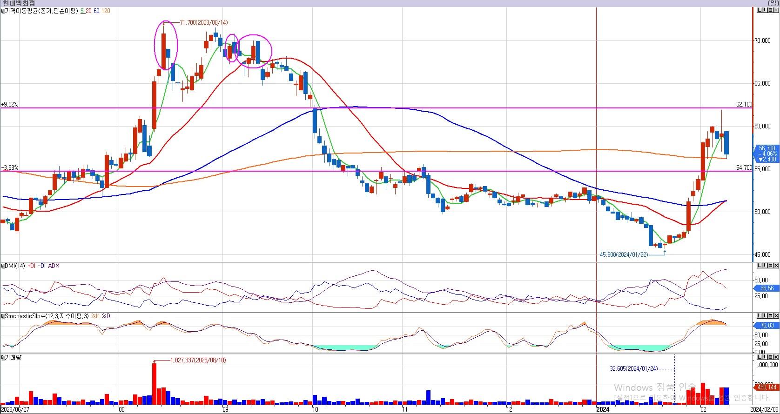Viewport: 780px width, 414px height.
Task: Maximize the StochasticSlow panel with its square button
Action: point(771,316)
